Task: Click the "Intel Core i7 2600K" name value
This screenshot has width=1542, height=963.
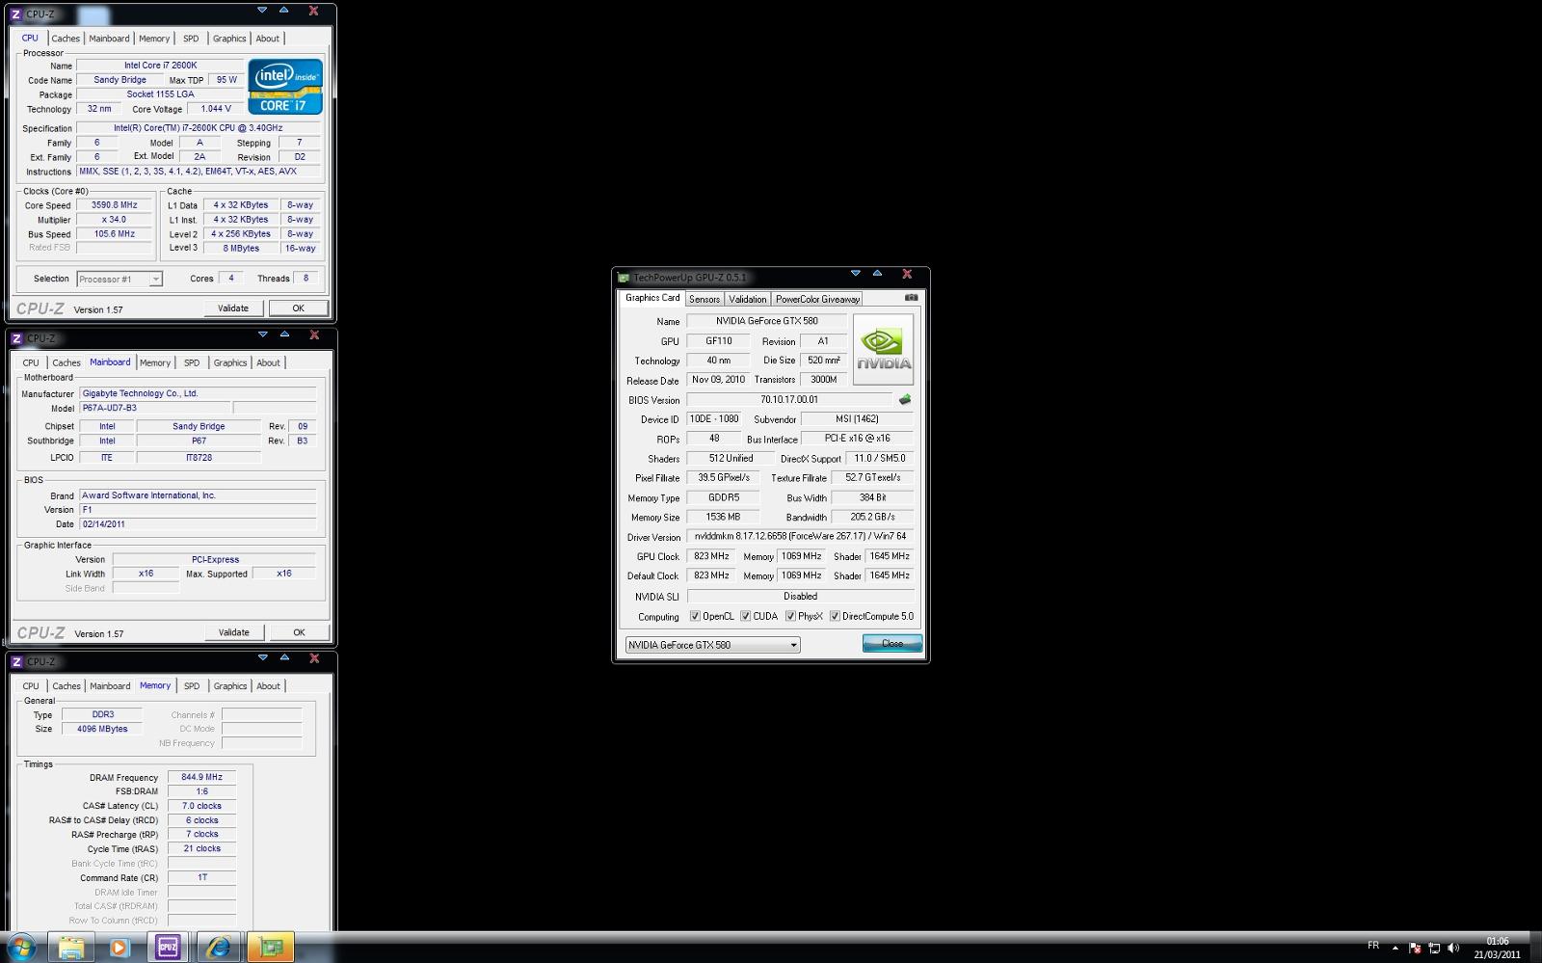Action: tap(160, 66)
